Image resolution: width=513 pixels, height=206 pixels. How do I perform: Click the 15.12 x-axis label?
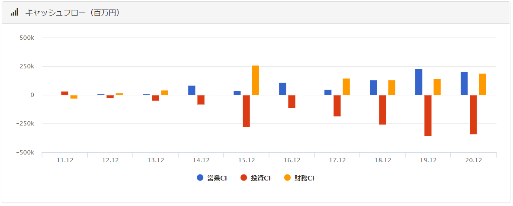point(247,161)
